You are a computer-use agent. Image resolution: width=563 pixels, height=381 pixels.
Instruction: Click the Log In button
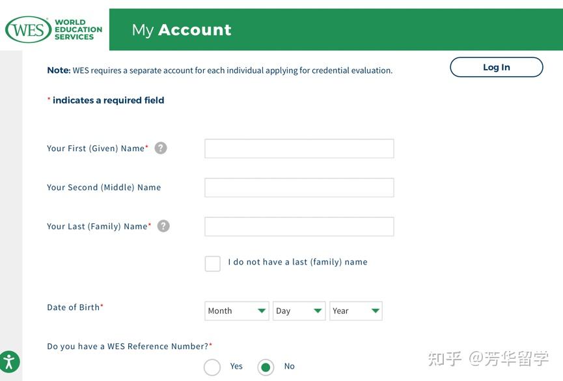(496, 66)
